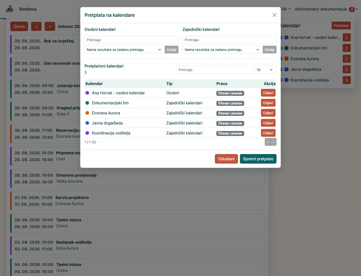Open Otvoreno predavanje event entry

(x=137, y=178)
